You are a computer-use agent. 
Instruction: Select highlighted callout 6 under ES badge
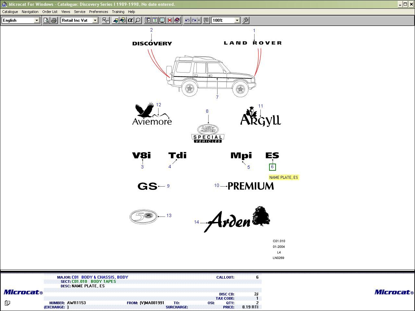coord(272,167)
